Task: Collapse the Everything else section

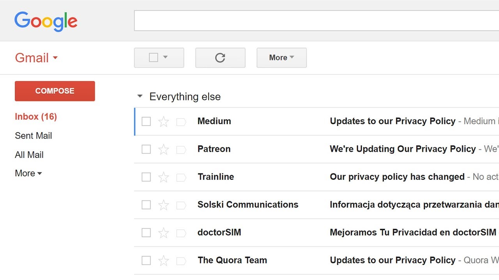Action: pyautogui.click(x=140, y=96)
